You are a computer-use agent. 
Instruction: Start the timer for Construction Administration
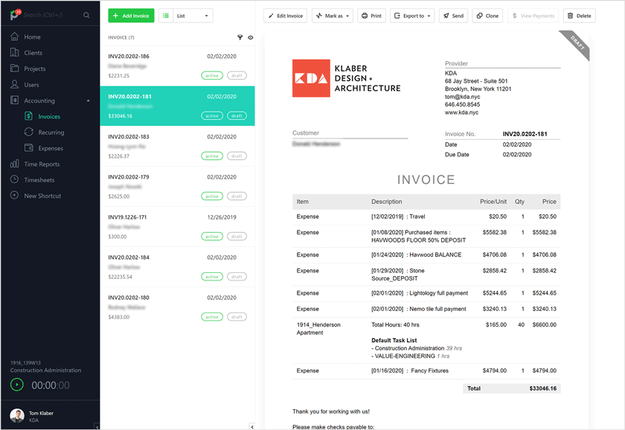[x=16, y=385]
